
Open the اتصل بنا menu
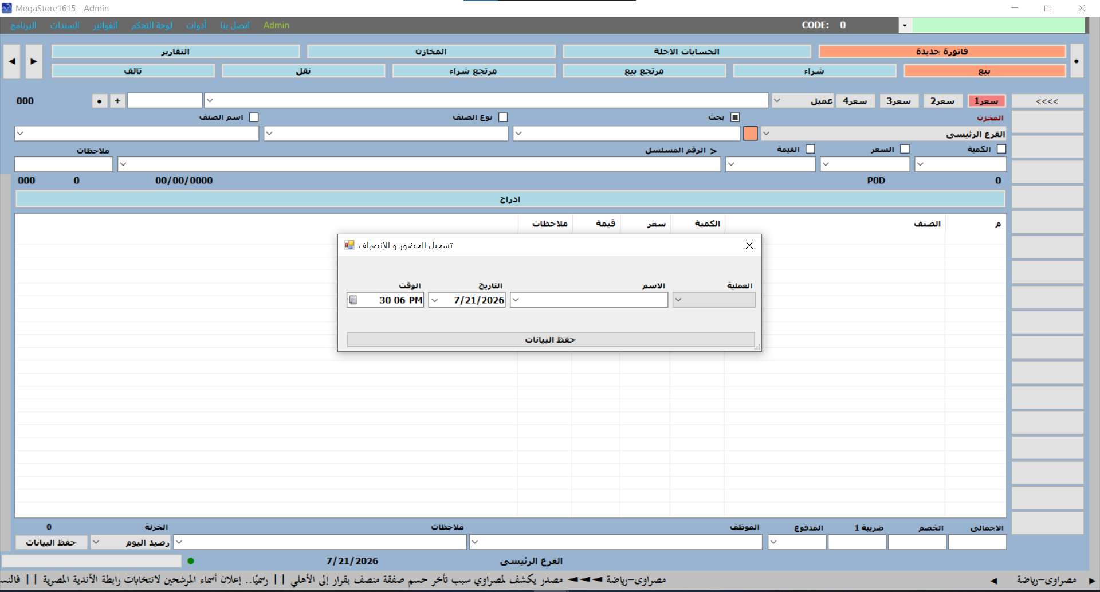235,25
